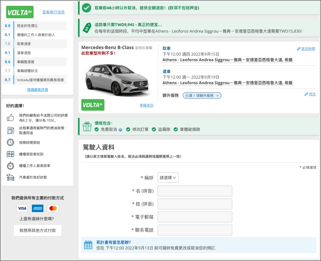Click the clock queue-time icon

[11, 142]
